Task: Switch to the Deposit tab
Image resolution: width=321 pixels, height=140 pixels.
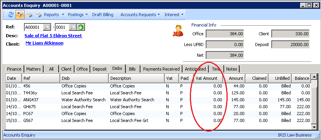Action: coord(100,69)
